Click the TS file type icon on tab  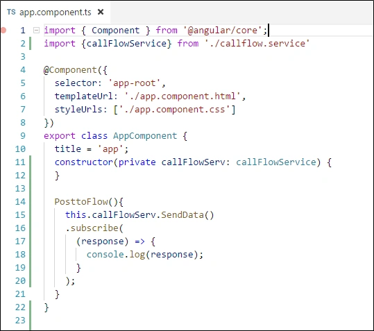click(11, 12)
